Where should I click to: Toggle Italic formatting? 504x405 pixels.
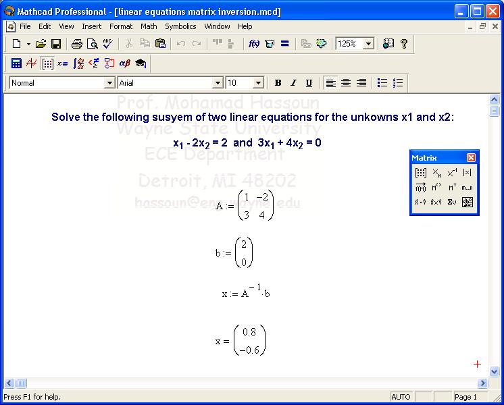(x=293, y=83)
